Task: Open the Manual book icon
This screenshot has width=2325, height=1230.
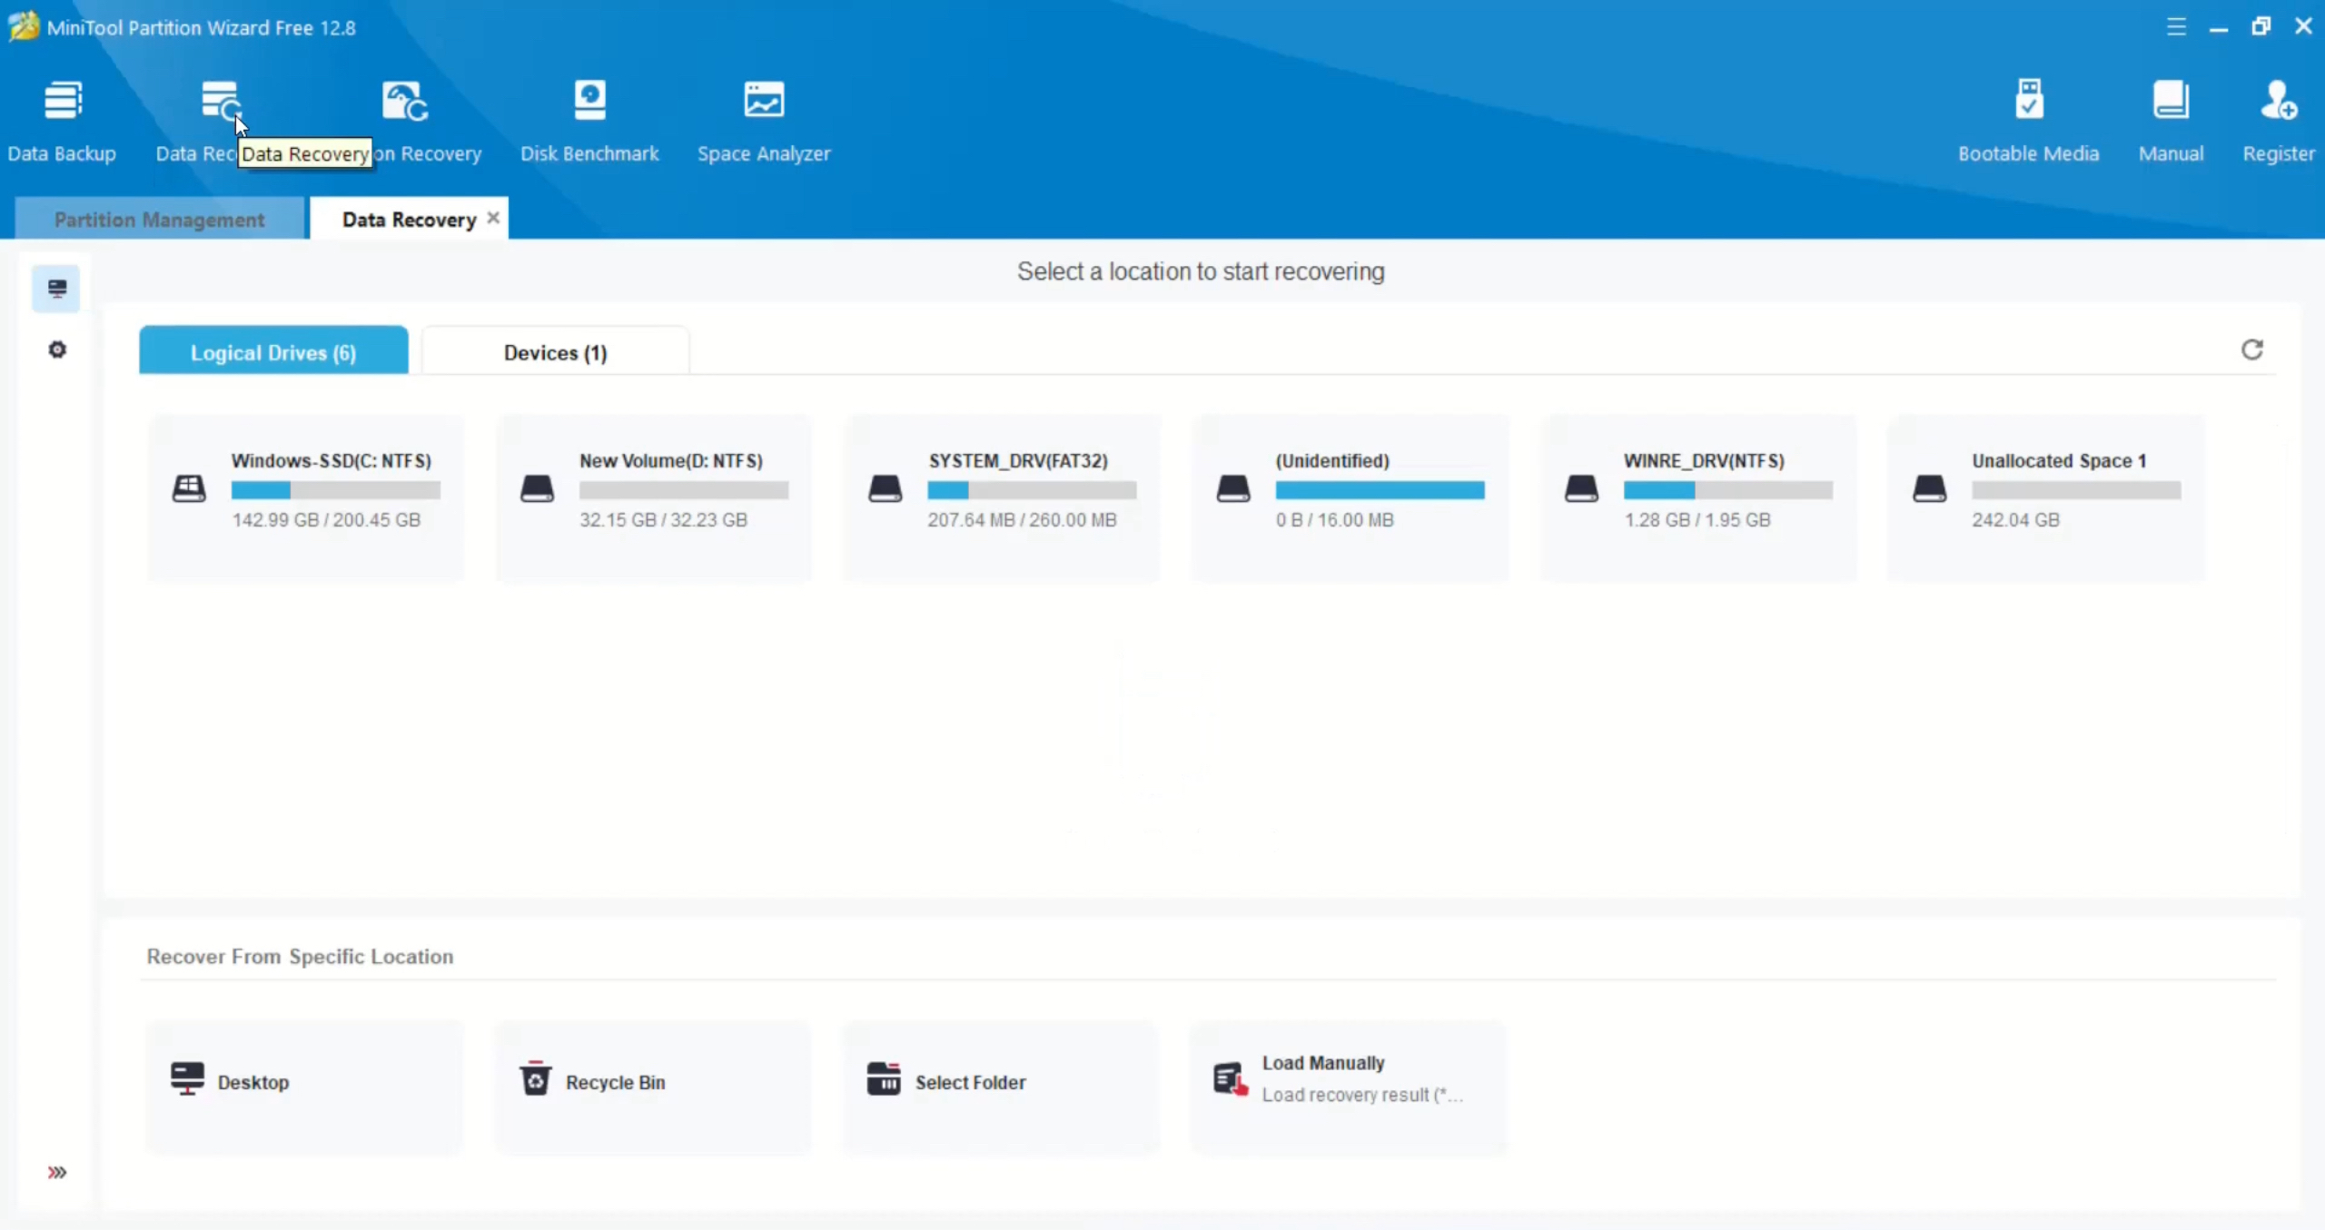Action: pos(2171,100)
